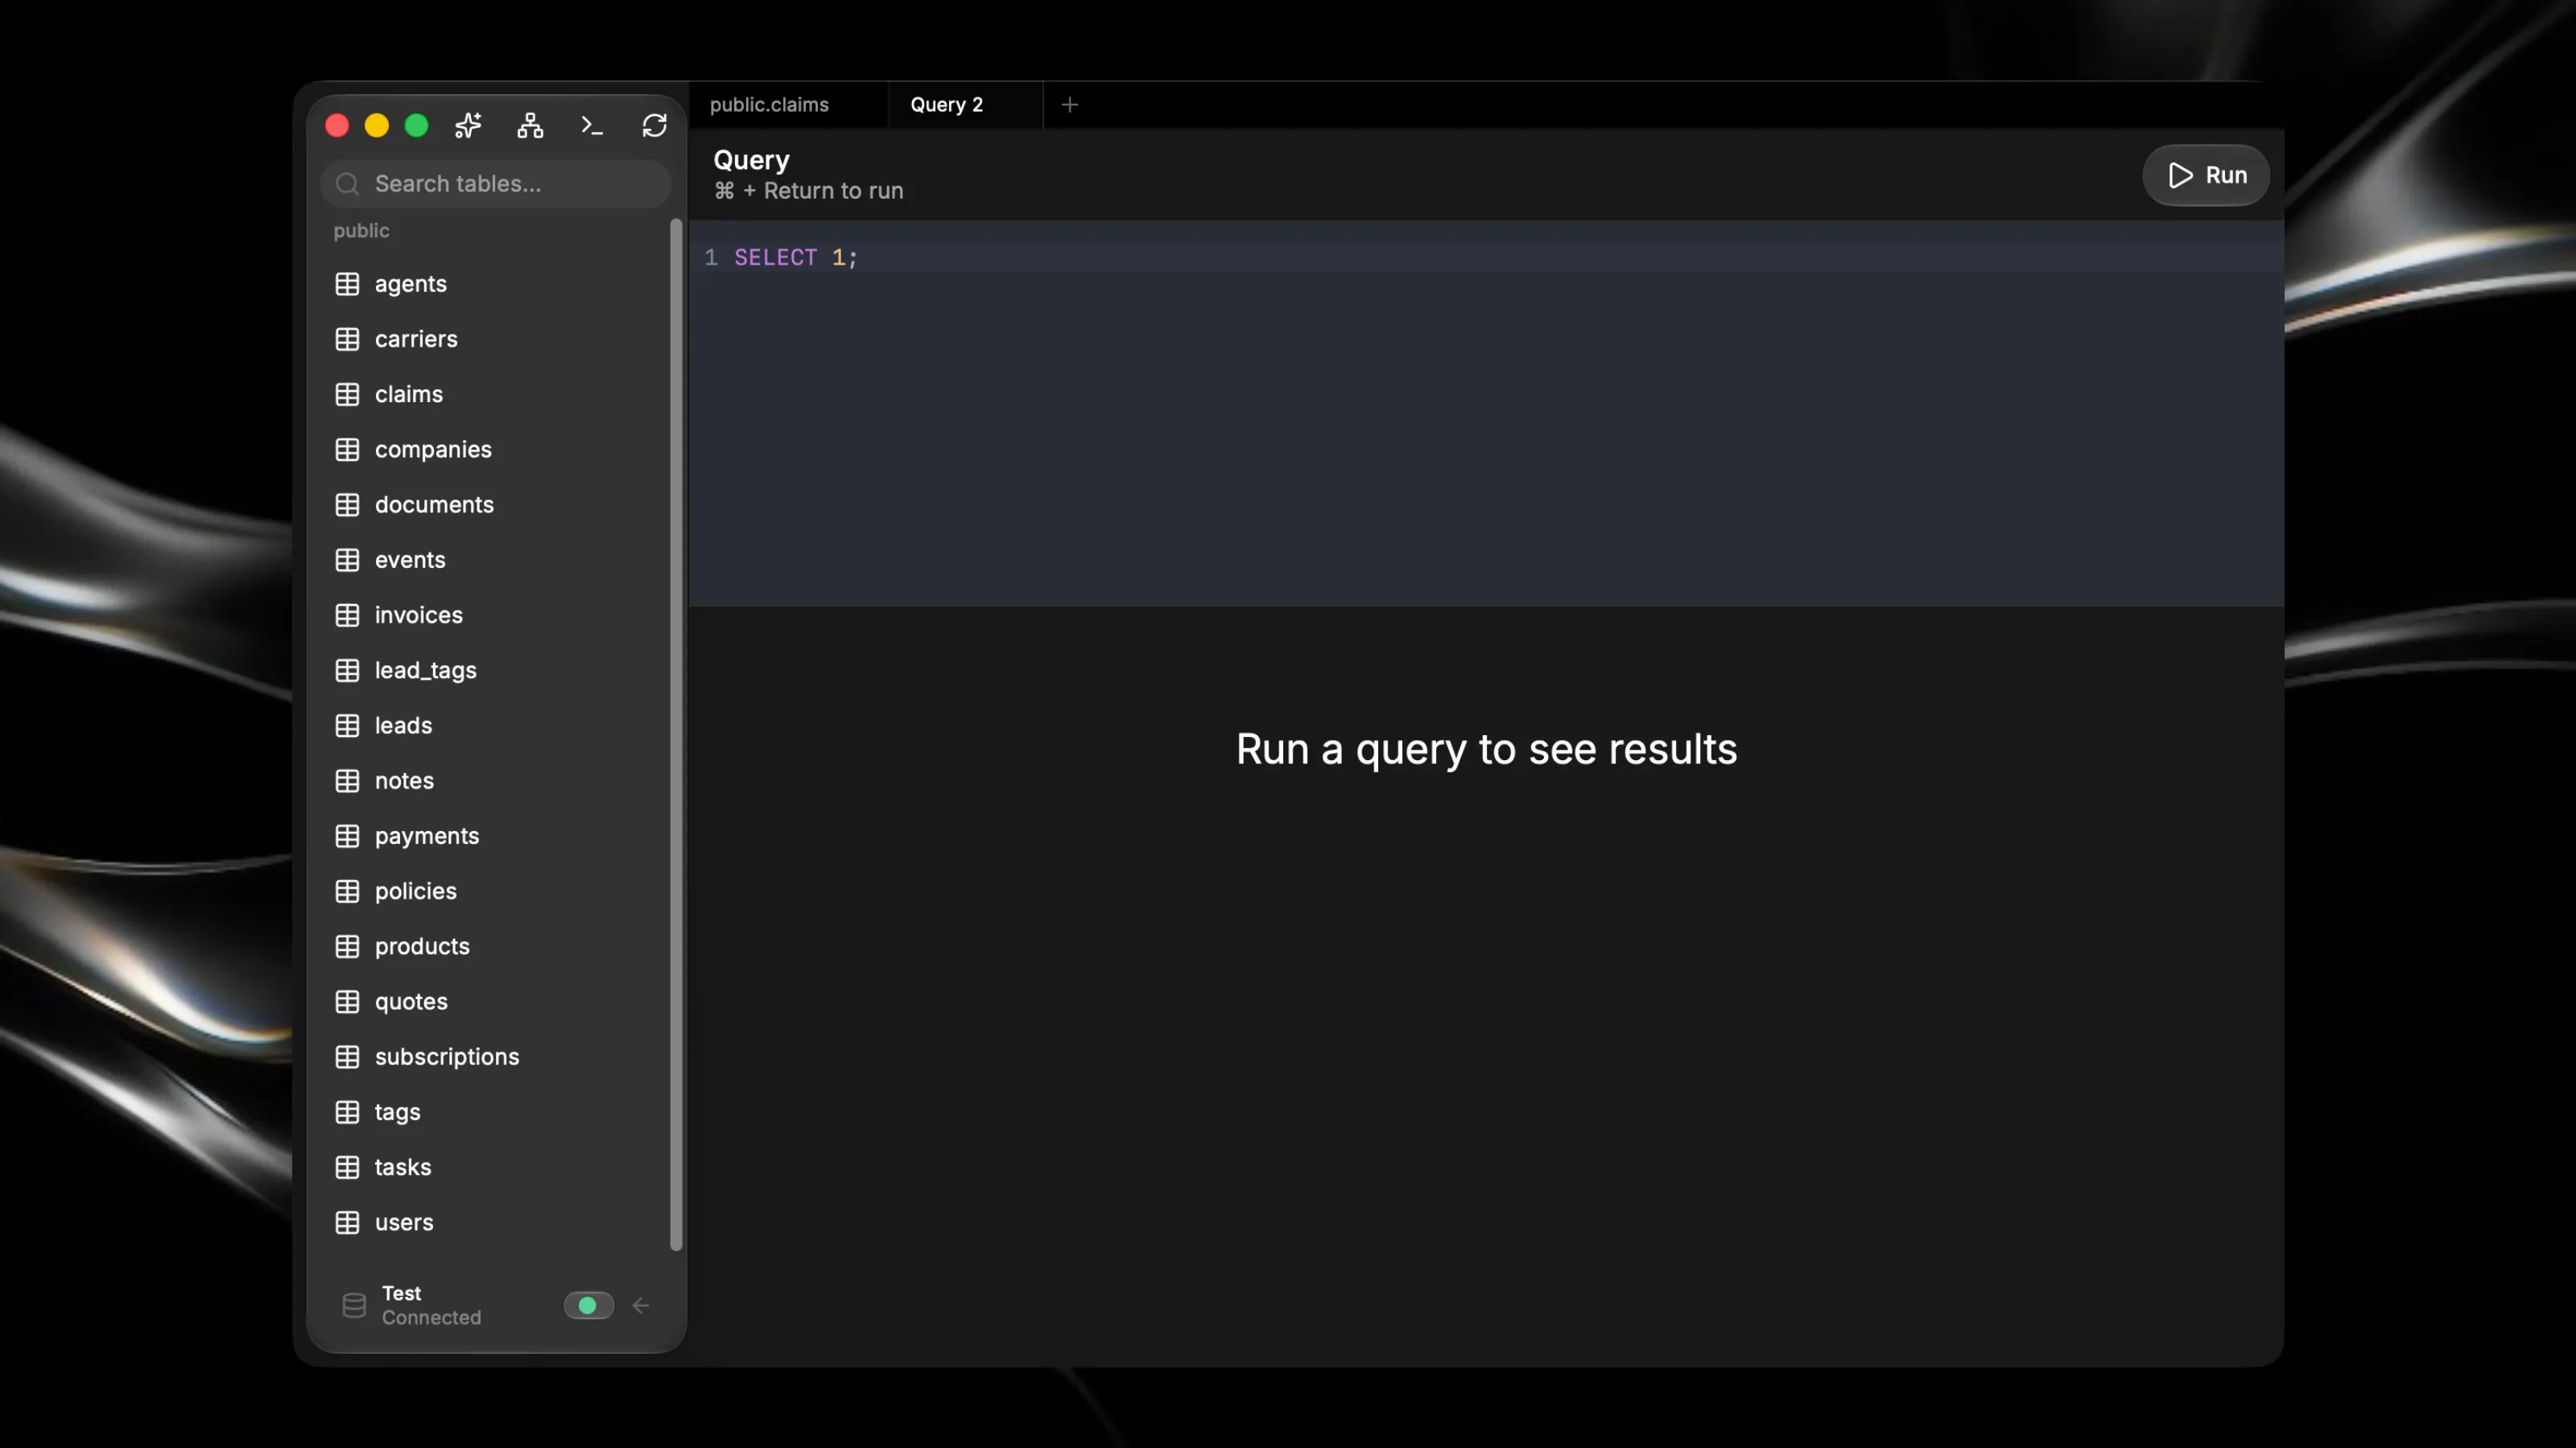This screenshot has height=1448, width=2576.
Task: Open the events table name
Action: 410,560
